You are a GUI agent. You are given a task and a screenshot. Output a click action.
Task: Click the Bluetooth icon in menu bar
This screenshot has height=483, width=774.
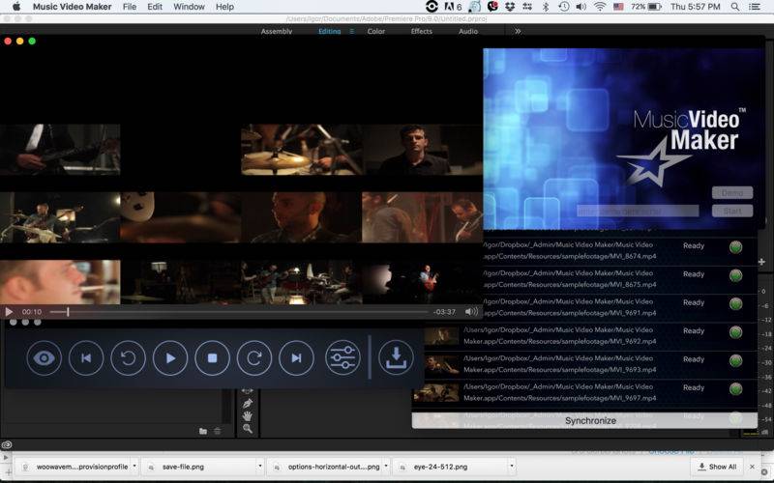(546, 7)
